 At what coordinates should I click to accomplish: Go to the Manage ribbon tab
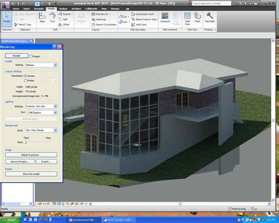[115, 9]
